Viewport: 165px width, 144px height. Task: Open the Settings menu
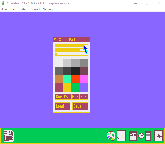(x=48, y=9)
